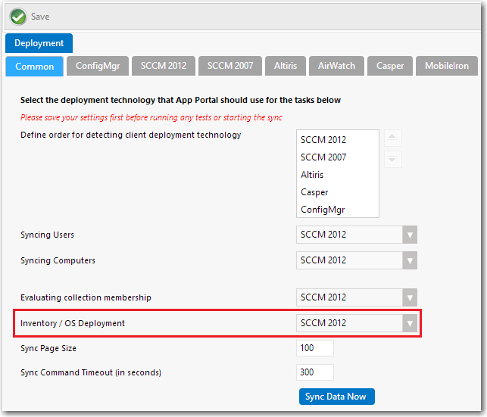
Task: Click the move up arrow beside the list
Action: 392,138
